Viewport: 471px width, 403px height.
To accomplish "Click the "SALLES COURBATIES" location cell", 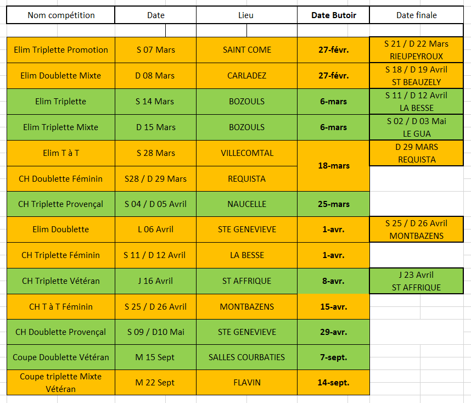I will (x=246, y=357).
